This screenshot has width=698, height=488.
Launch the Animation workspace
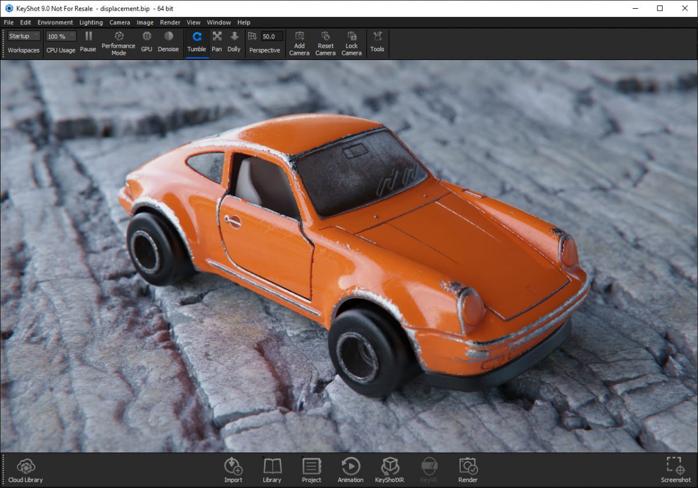(350, 469)
